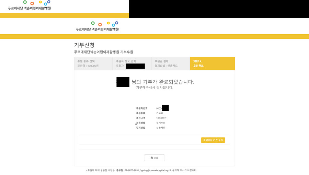Select the 후원 종류 선택 step tab
The image size is (309, 175).
(93, 63)
